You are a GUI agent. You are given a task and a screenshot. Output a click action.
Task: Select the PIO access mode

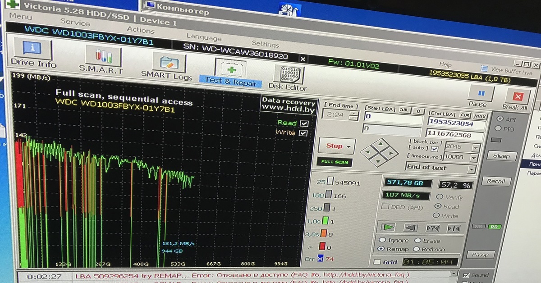(x=498, y=129)
